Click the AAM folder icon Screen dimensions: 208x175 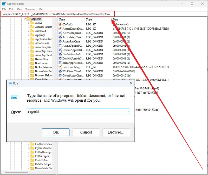click(x=32, y=23)
